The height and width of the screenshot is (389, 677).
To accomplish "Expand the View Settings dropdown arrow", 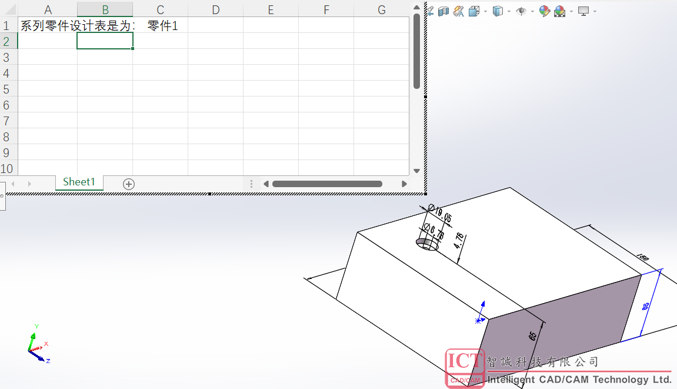I will [x=595, y=12].
